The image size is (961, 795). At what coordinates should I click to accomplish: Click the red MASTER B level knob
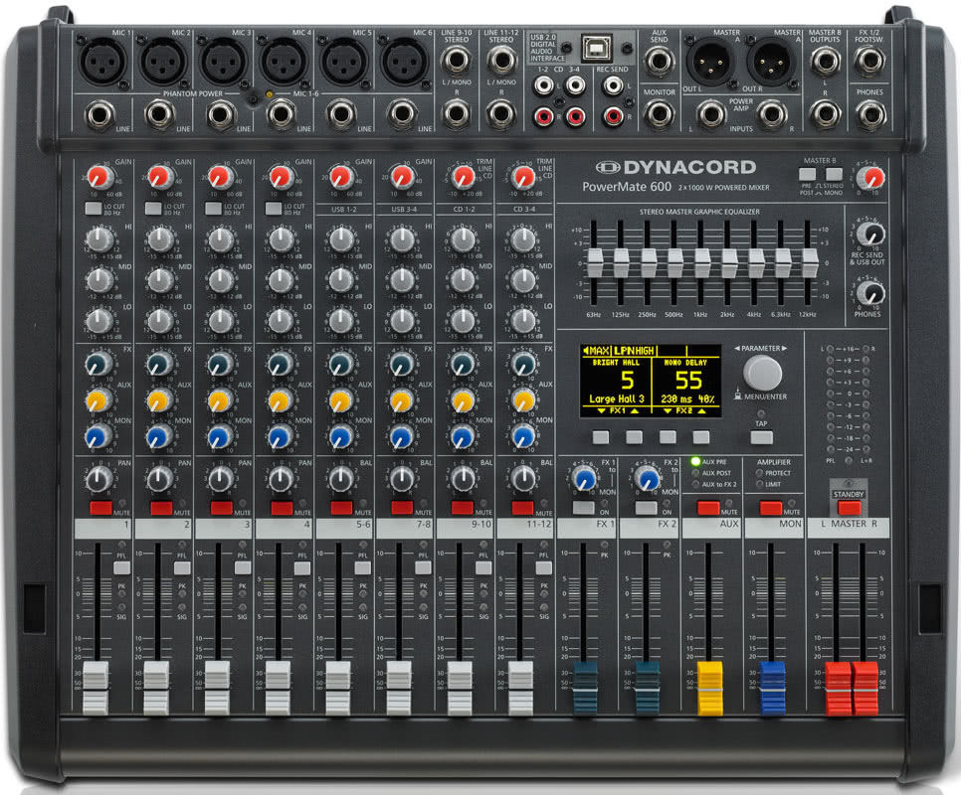pos(870,178)
